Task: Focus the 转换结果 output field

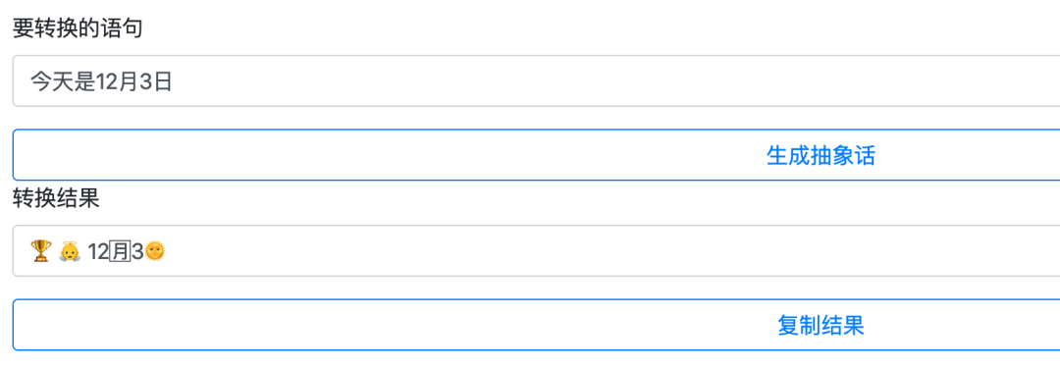Action: pyautogui.click(x=536, y=251)
